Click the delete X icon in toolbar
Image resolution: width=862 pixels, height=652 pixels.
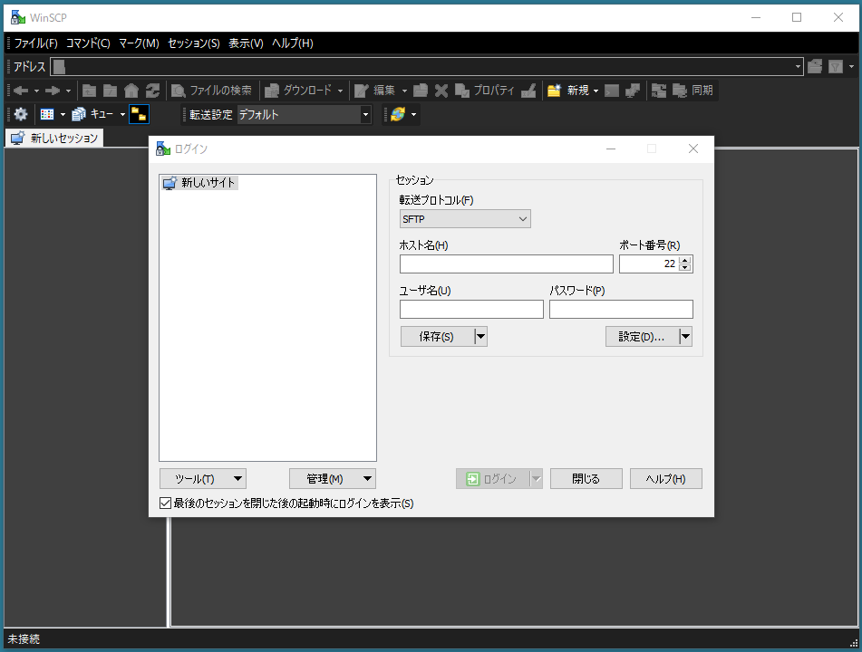point(441,91)
